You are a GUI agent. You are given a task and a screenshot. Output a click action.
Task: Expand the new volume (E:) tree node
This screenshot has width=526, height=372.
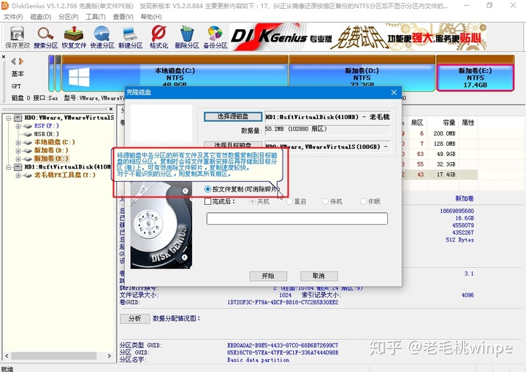[x=18, y=159]
